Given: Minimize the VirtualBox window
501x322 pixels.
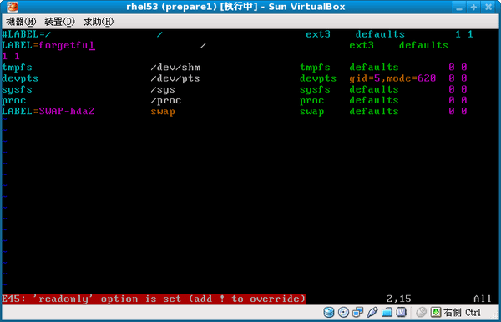Looking at the screenshot, I should click(459, 7).
